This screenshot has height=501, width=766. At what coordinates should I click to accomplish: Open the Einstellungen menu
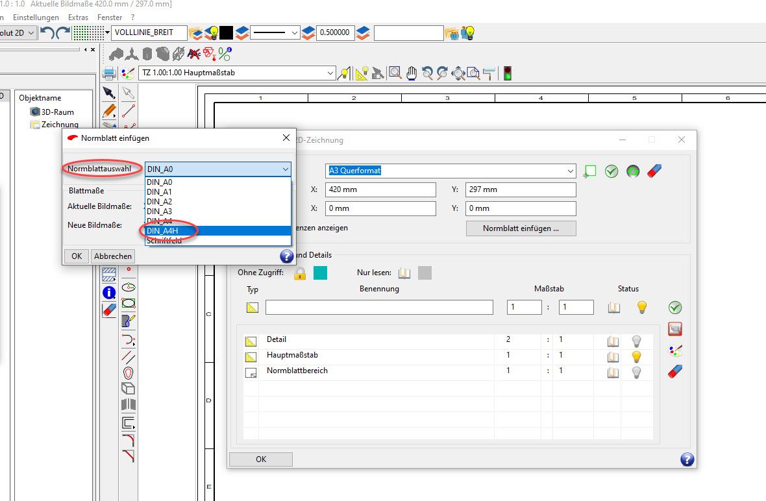point(36,18)
